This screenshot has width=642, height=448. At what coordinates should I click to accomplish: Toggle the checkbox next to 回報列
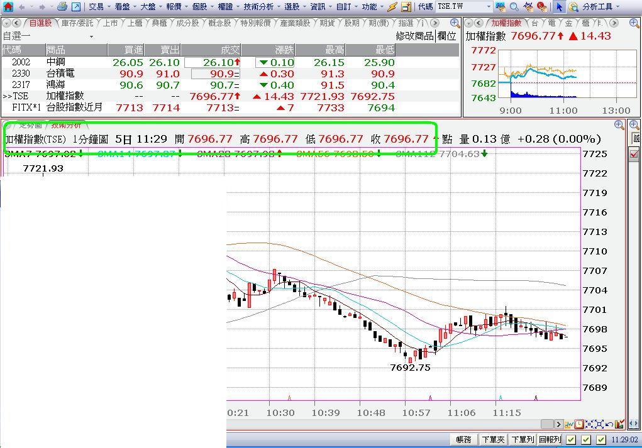[571, 440]
